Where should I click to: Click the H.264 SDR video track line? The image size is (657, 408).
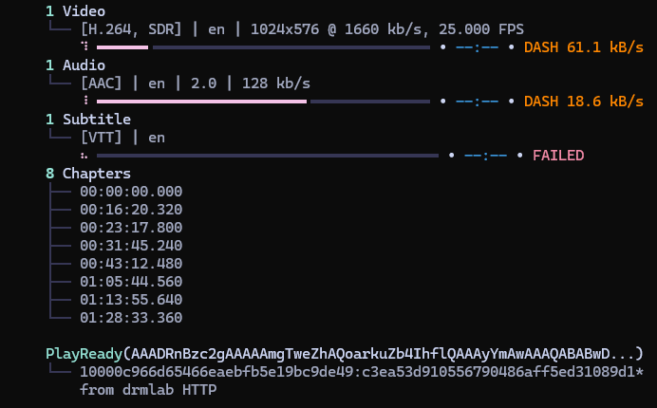tap(302, 29)
